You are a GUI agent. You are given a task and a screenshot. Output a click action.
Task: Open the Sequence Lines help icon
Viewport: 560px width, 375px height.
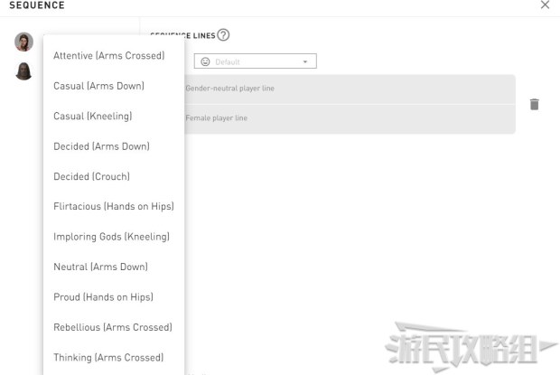pos(223,35)
